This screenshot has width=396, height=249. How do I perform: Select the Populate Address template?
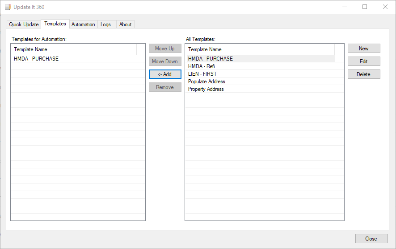206,82
